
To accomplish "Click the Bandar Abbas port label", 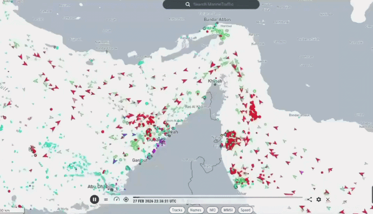I will [217, 20].
